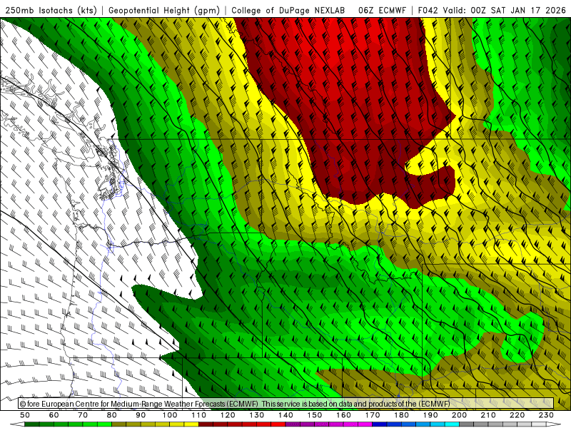The height and width of the screenshot is (428, 571).
Task: Click the '06Z ECMWF' model run label
Action: click(x=382, y=10)
